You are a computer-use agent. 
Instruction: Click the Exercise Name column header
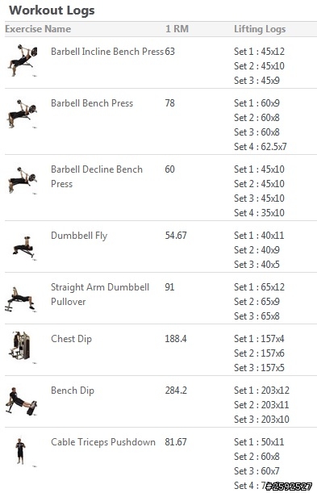[x=38, y=29]
